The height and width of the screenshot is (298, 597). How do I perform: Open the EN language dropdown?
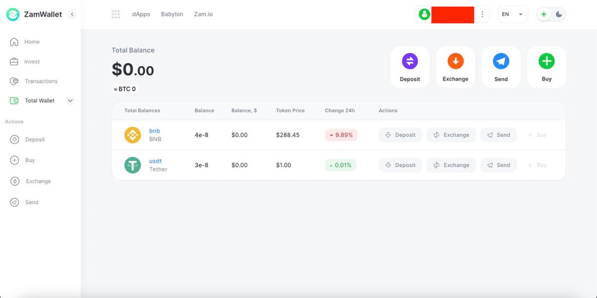[512, 14]
